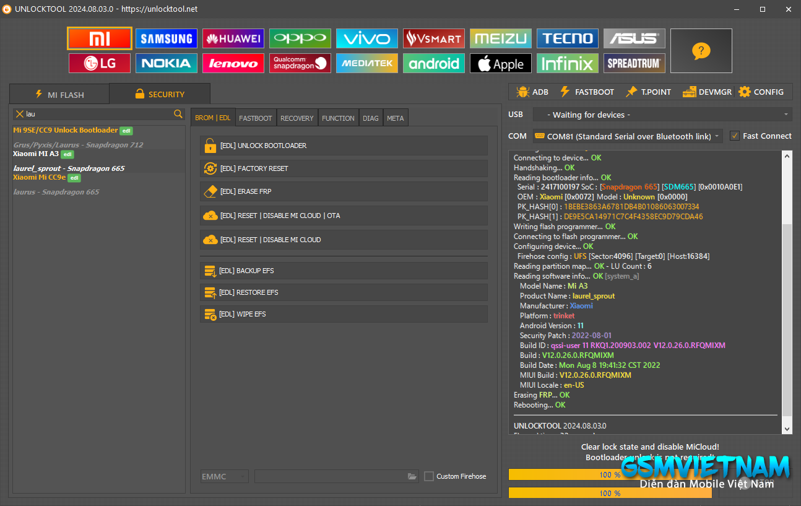Image resolution: width=801 pixels, height=506 pixels.
Task: Open the COM81 port dropdown
Action: (x=627, y=136)
